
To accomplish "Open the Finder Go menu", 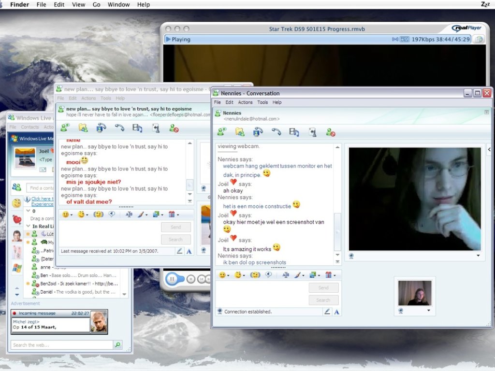I will (96, 4).
